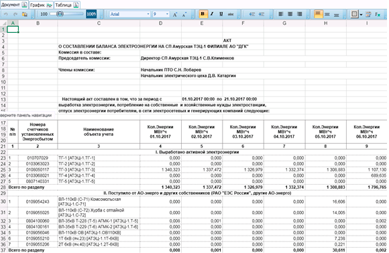Click value 7,238 in row 35
This screenshot has width=389, height=253.
point(339,238)
